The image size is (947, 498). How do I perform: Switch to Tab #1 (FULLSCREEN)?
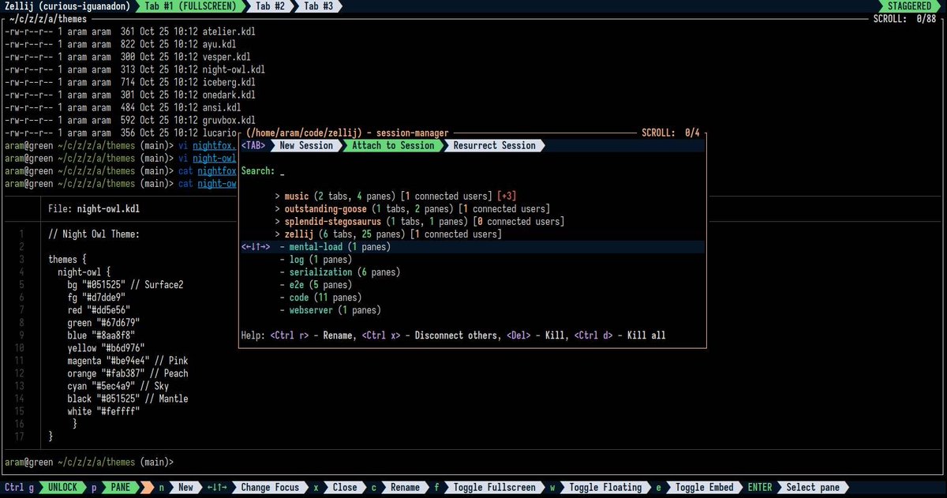pyautogui.click(x=191, y=6)
